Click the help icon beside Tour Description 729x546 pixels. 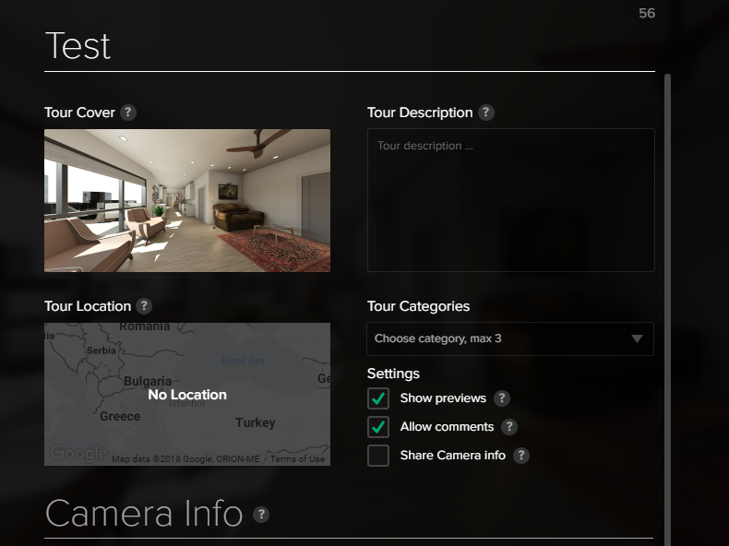486,113
